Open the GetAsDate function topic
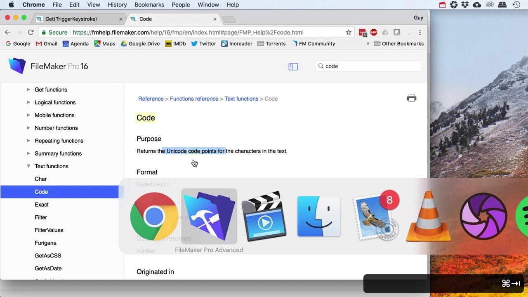The width and height of the screenshot is (528, 297). tap(48, 269)
